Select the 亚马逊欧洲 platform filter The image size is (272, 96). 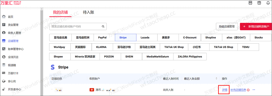click(x=83, y=37)
